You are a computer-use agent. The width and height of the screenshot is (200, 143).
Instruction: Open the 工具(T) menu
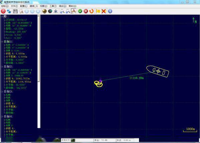point(53,6)
